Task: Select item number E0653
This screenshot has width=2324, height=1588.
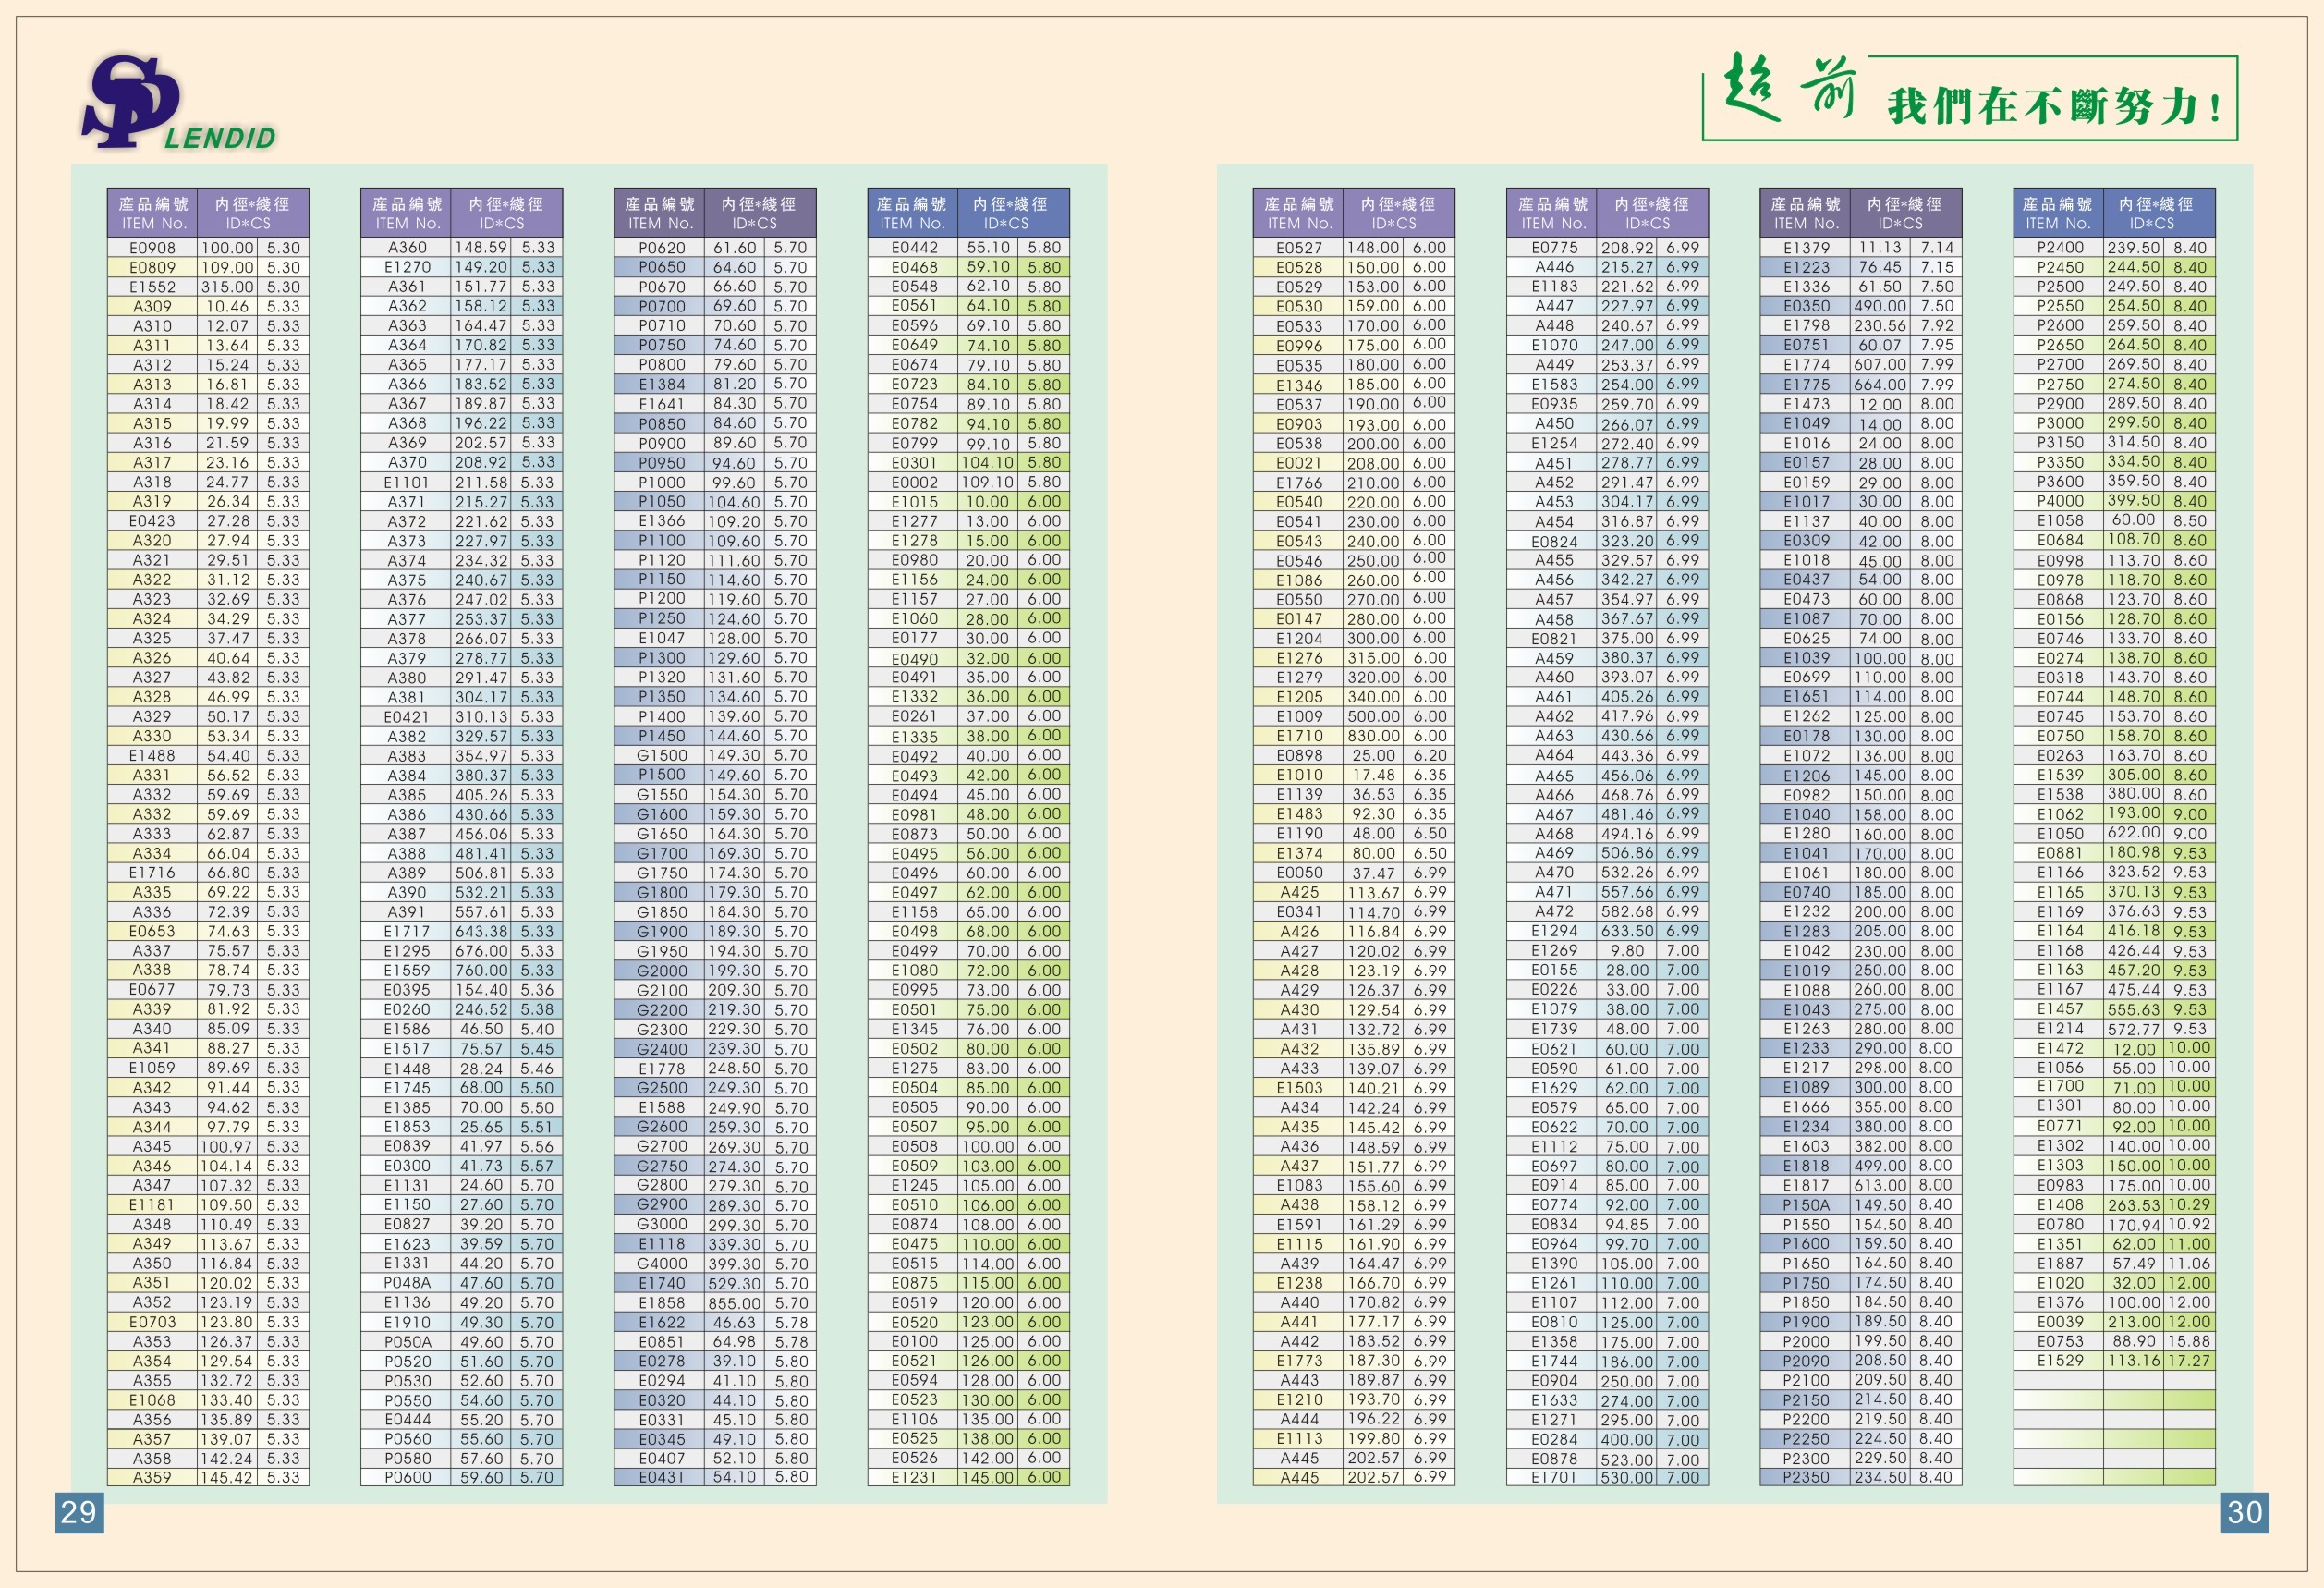Action: coord(152,931)
